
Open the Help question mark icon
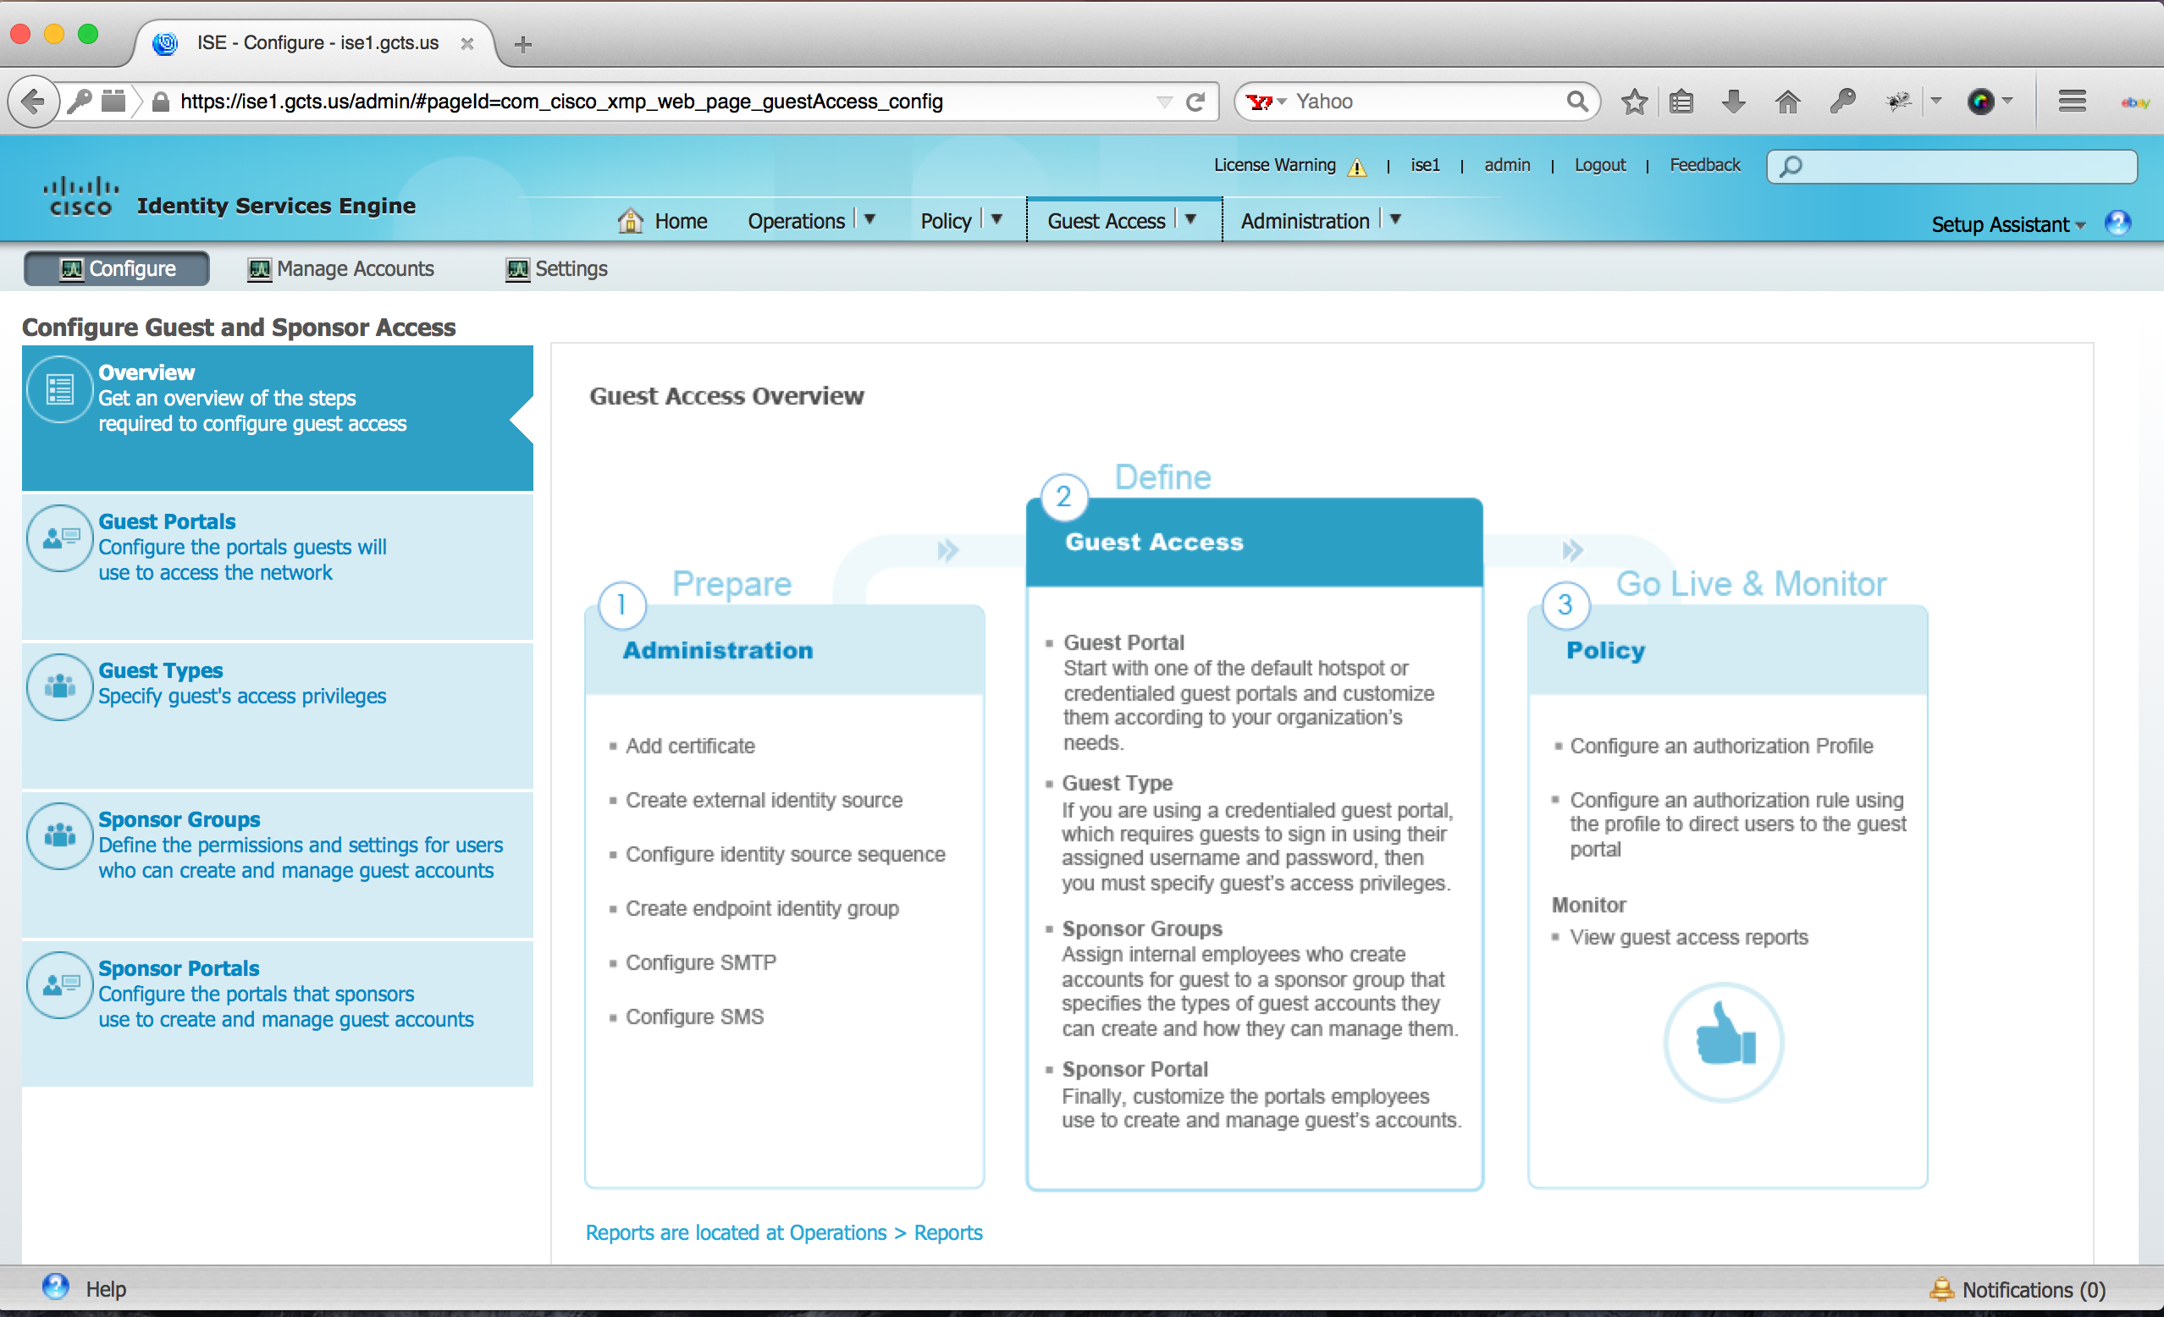tap(56, 1287)
